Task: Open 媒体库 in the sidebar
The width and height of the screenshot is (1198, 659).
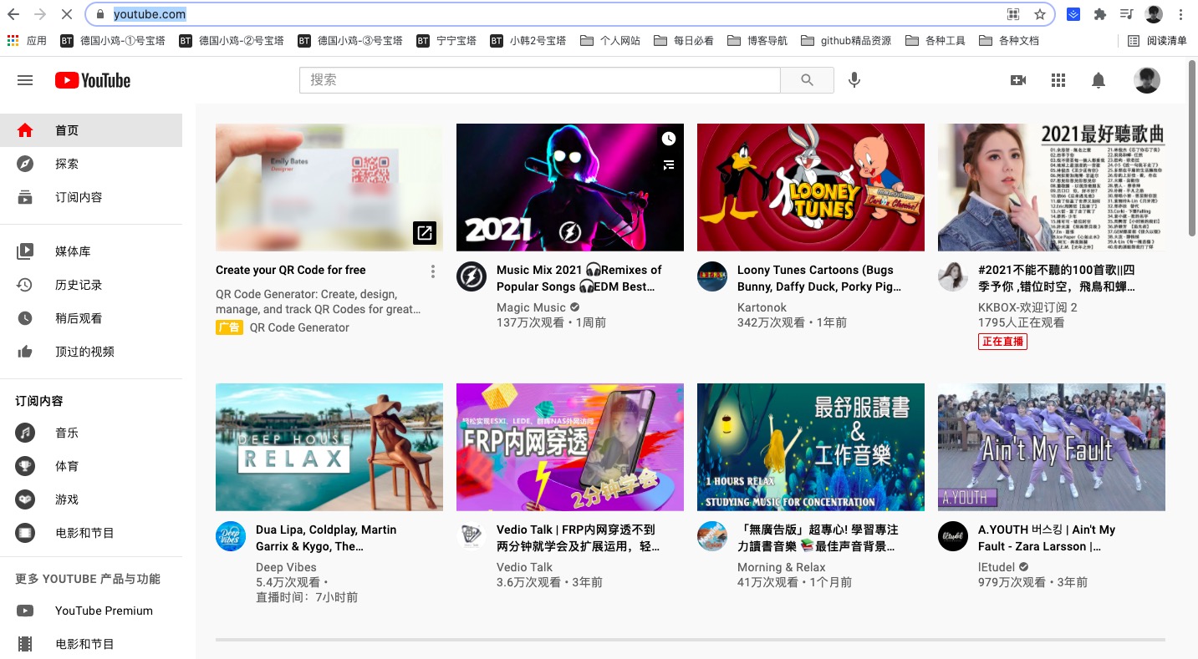Action: click(x=91, y=251)
